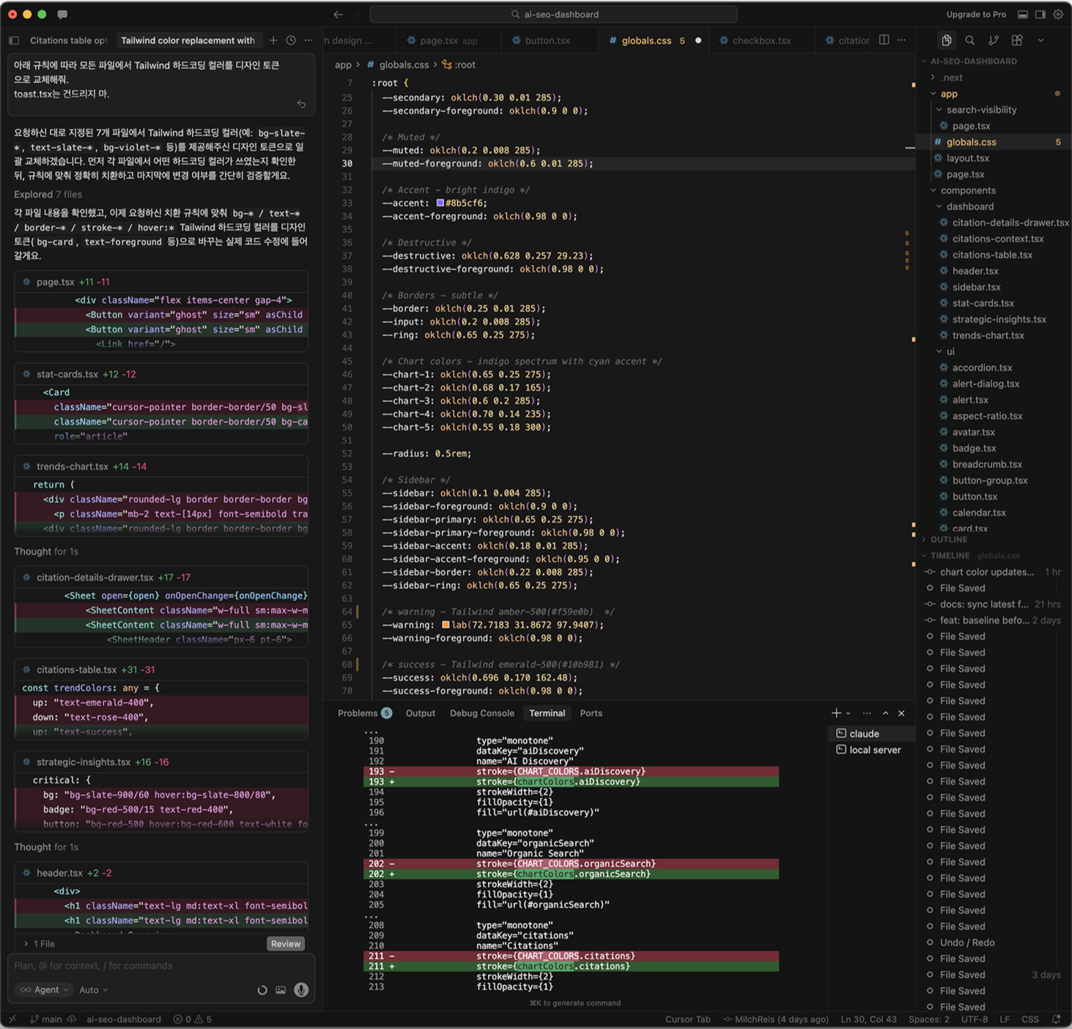Select the Citations table opt chat tab
Screen dimensions: 1072x1029
click(68, 40)
